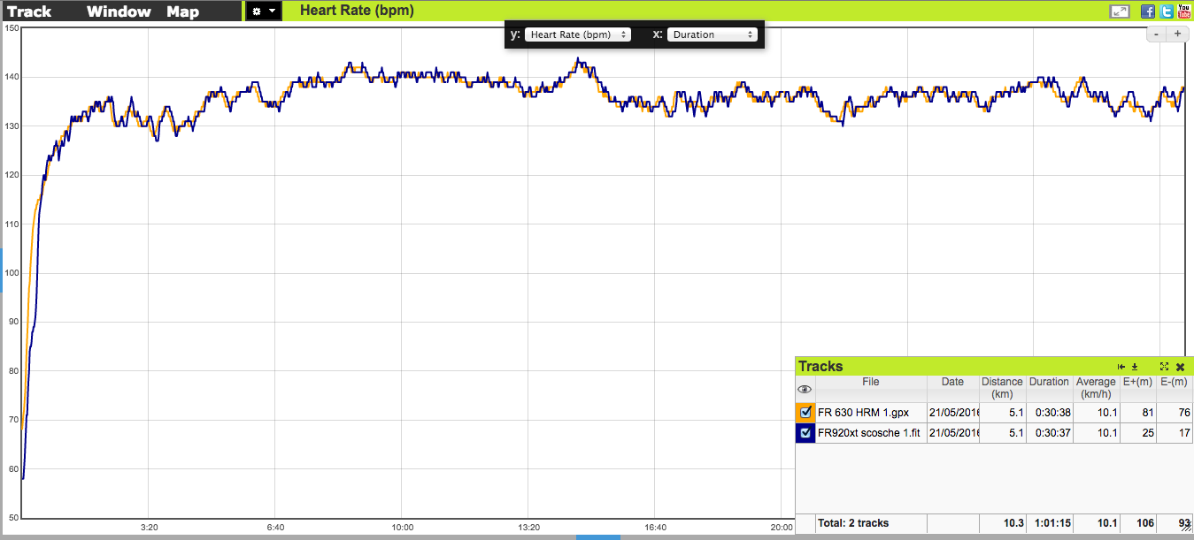Image resolution: width=1194 pixels, height=540 pixels.
Task: Maximize the Tracks panel with expand icon
Action: click(1165, 367)
